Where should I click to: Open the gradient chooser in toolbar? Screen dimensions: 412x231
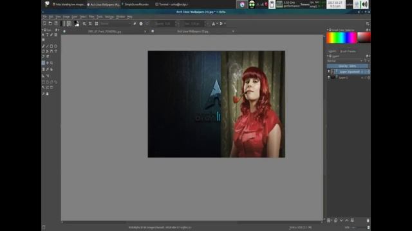[63, 24]
